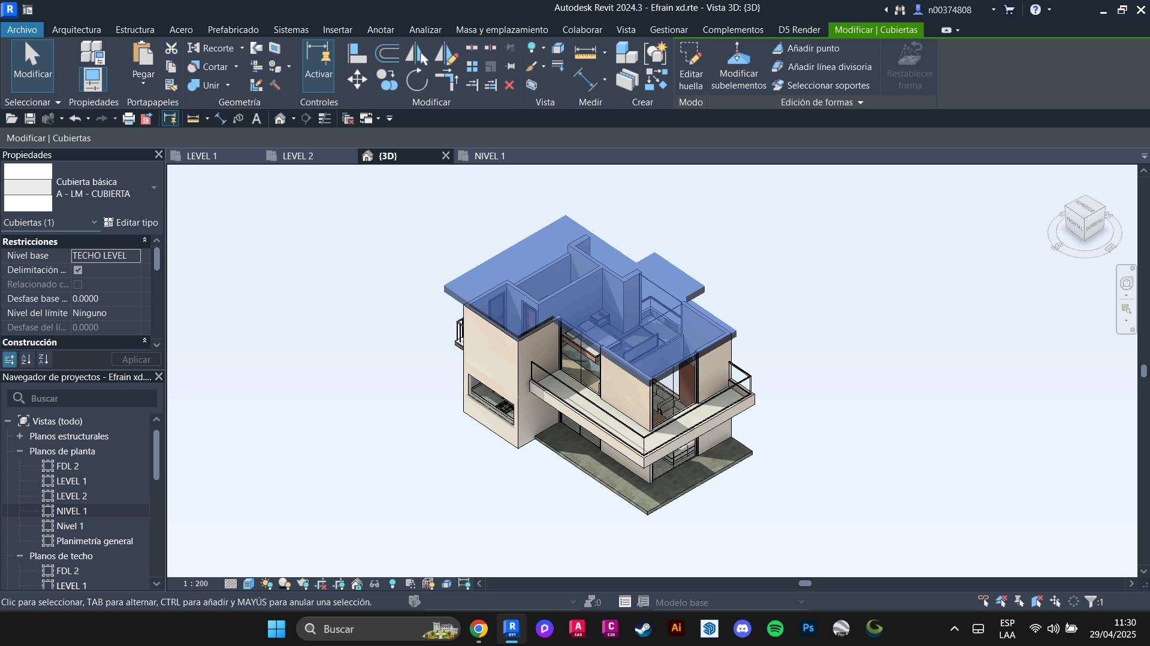
Task: Activate the Copy tool with two circles
Action: pyautogui.click(x=387, y=80)
